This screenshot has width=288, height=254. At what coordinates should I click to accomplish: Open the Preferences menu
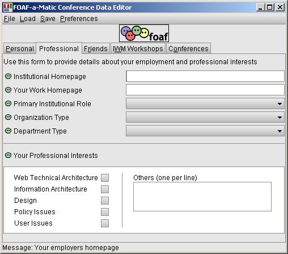point(79,19)
